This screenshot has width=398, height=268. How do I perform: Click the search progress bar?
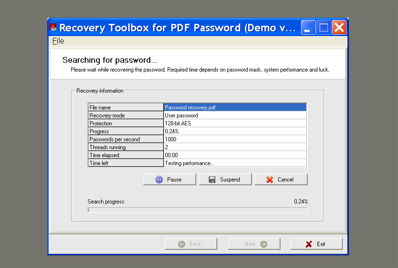(198, 210)
